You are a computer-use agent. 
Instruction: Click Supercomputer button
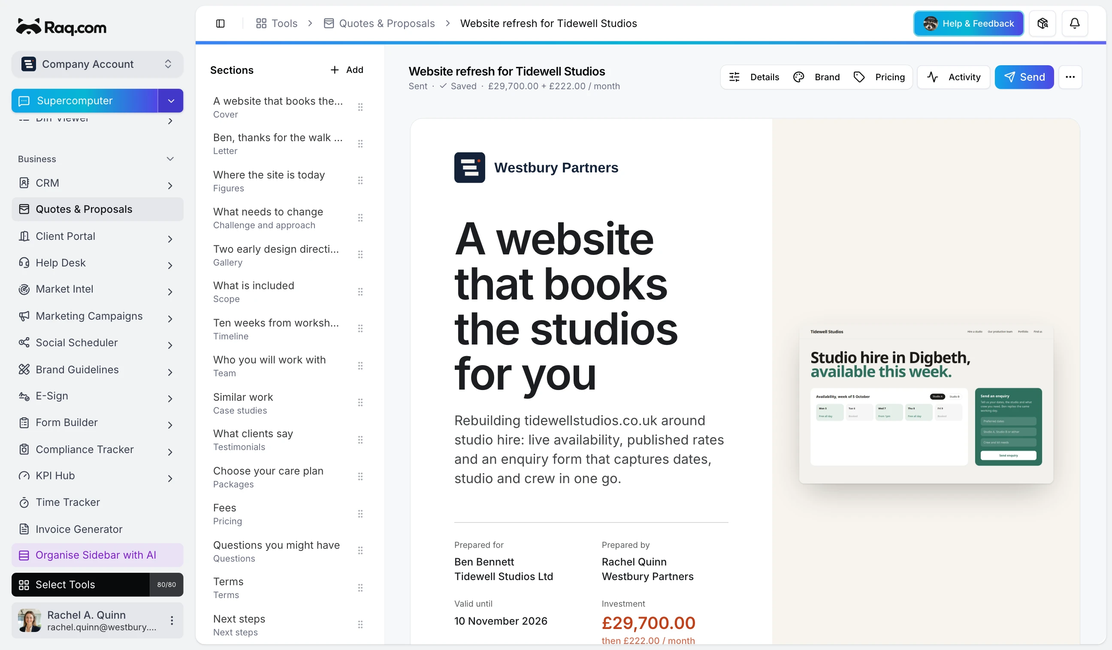[85, 101]
